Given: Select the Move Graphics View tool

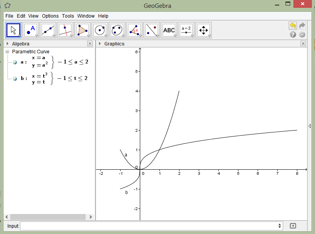Looking at the screenshot, I should tap(203, 30).
